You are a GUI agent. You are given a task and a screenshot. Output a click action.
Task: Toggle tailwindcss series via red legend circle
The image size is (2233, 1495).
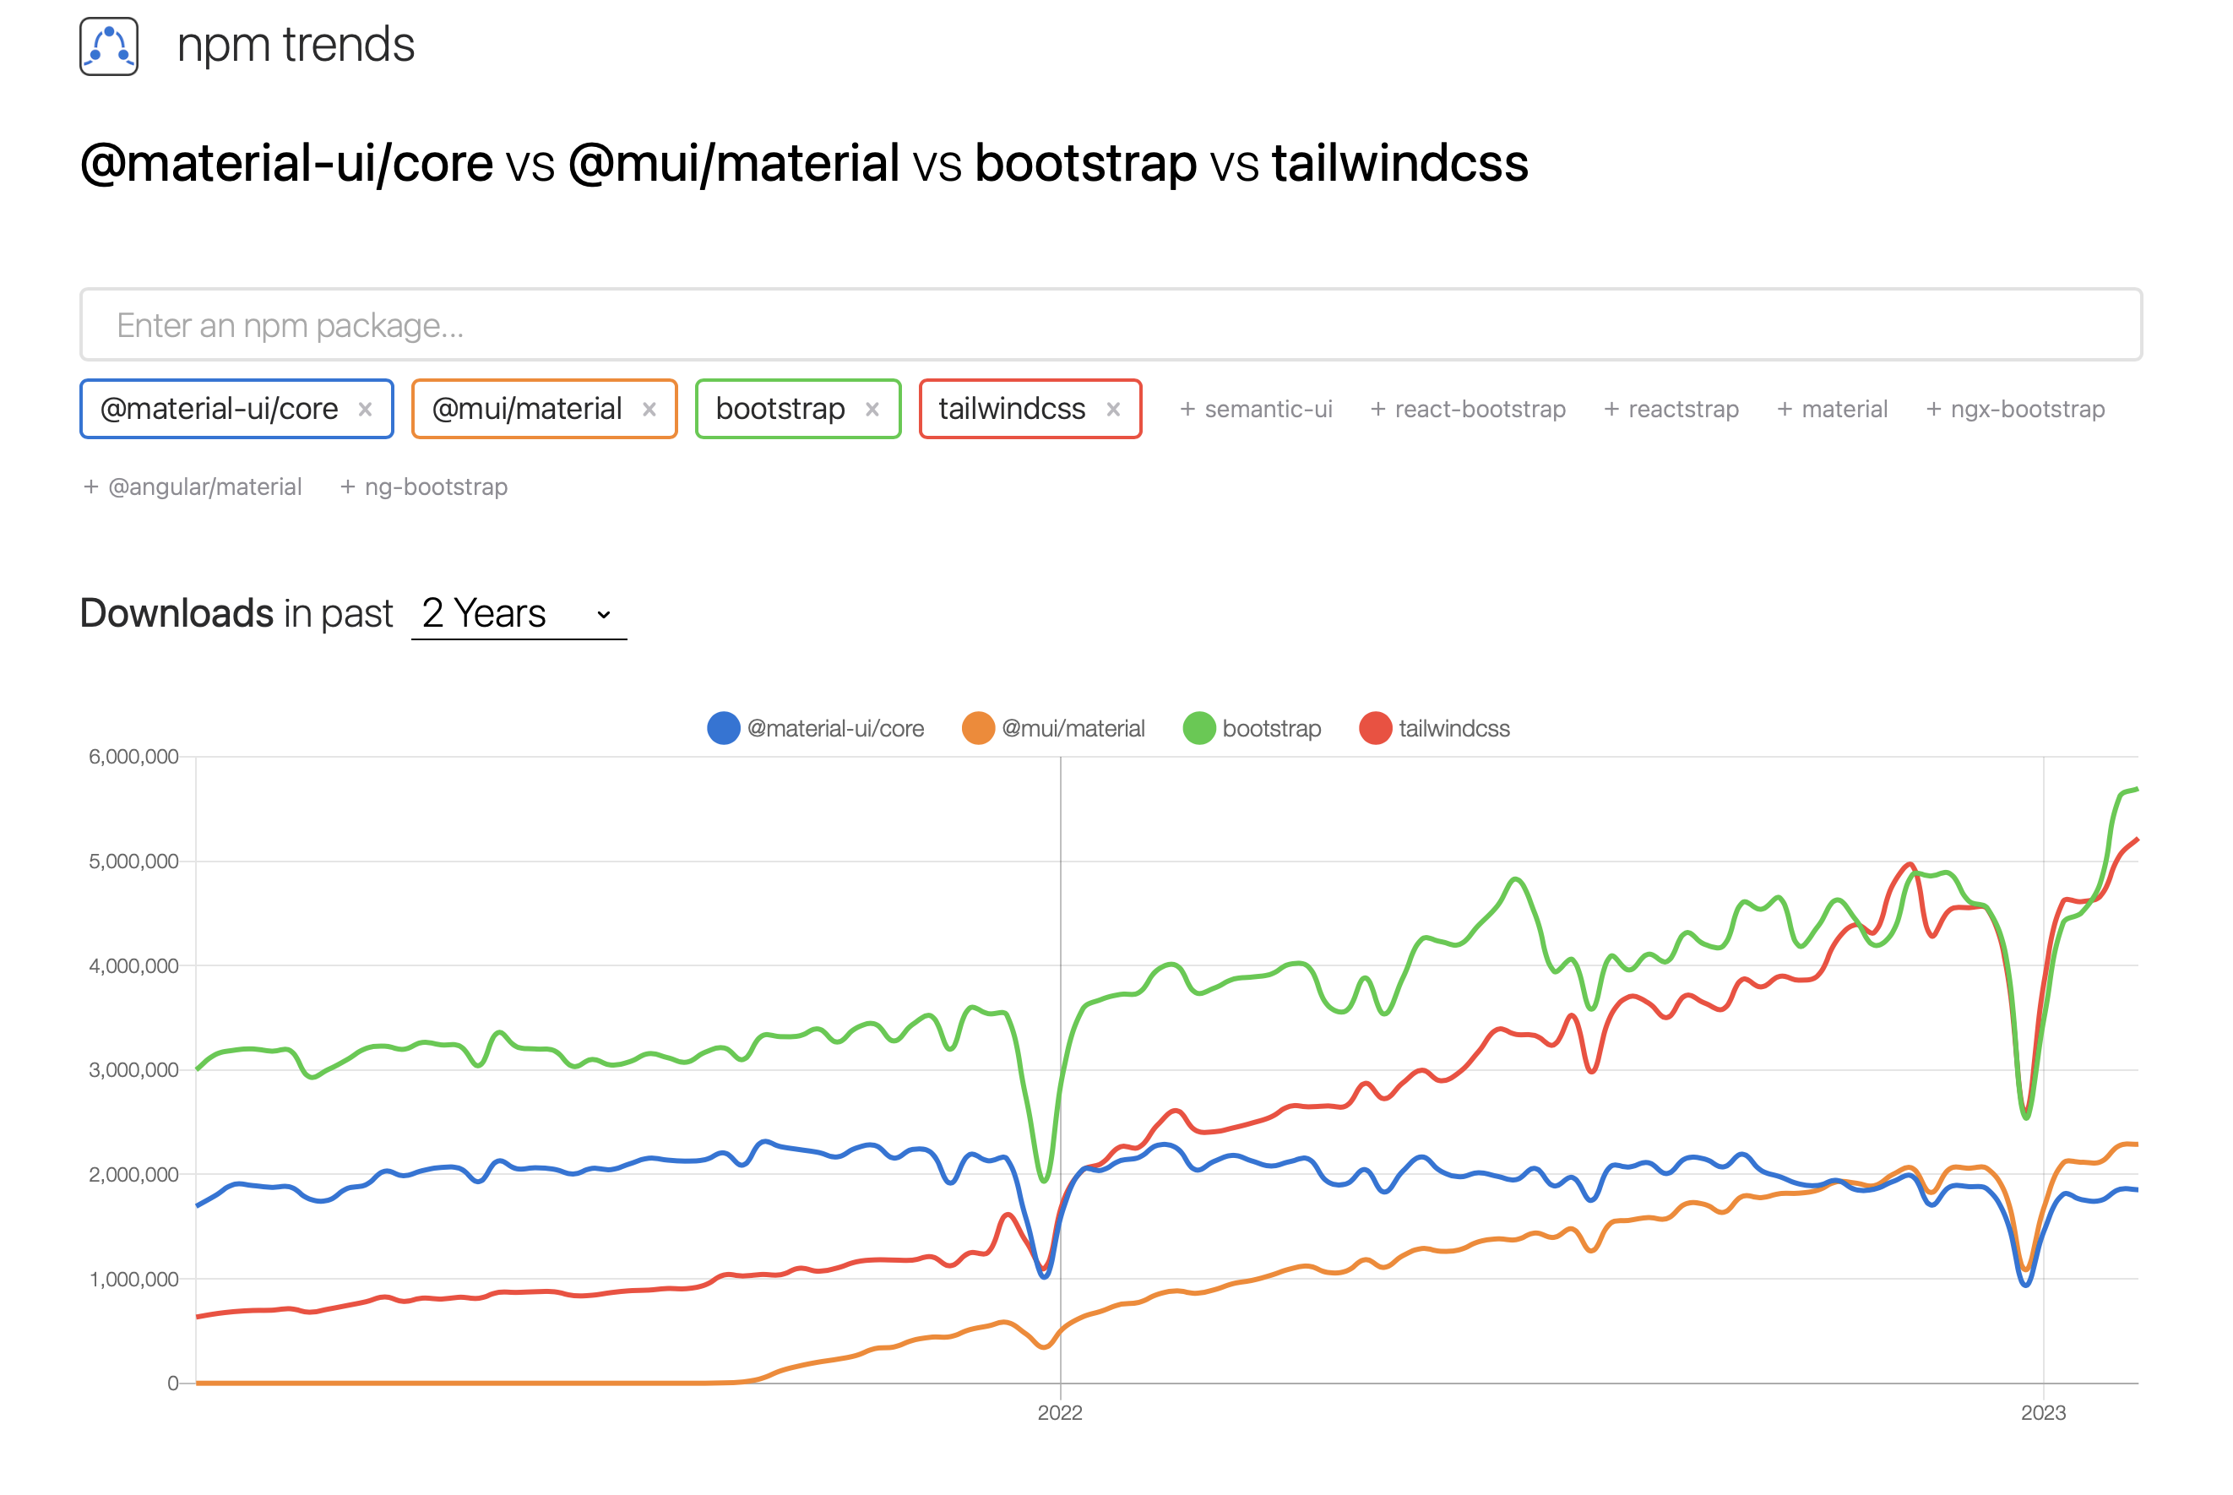pyautogui.click(x=1375, y=728)
